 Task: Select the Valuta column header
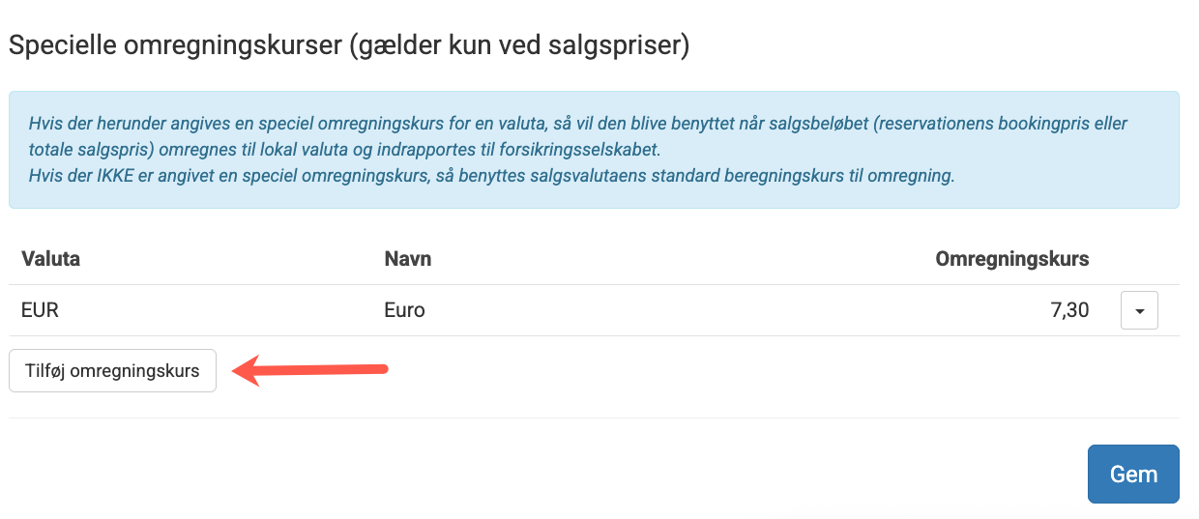tap(49, 259)
